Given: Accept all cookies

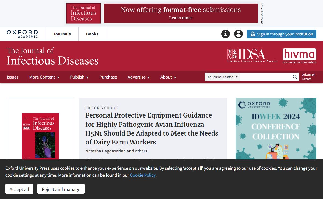Looking at the screenshot, I should coord(19,189).
